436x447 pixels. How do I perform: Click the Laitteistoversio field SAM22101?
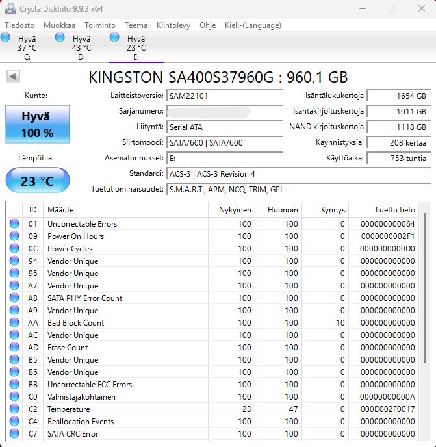click(224, 96)
